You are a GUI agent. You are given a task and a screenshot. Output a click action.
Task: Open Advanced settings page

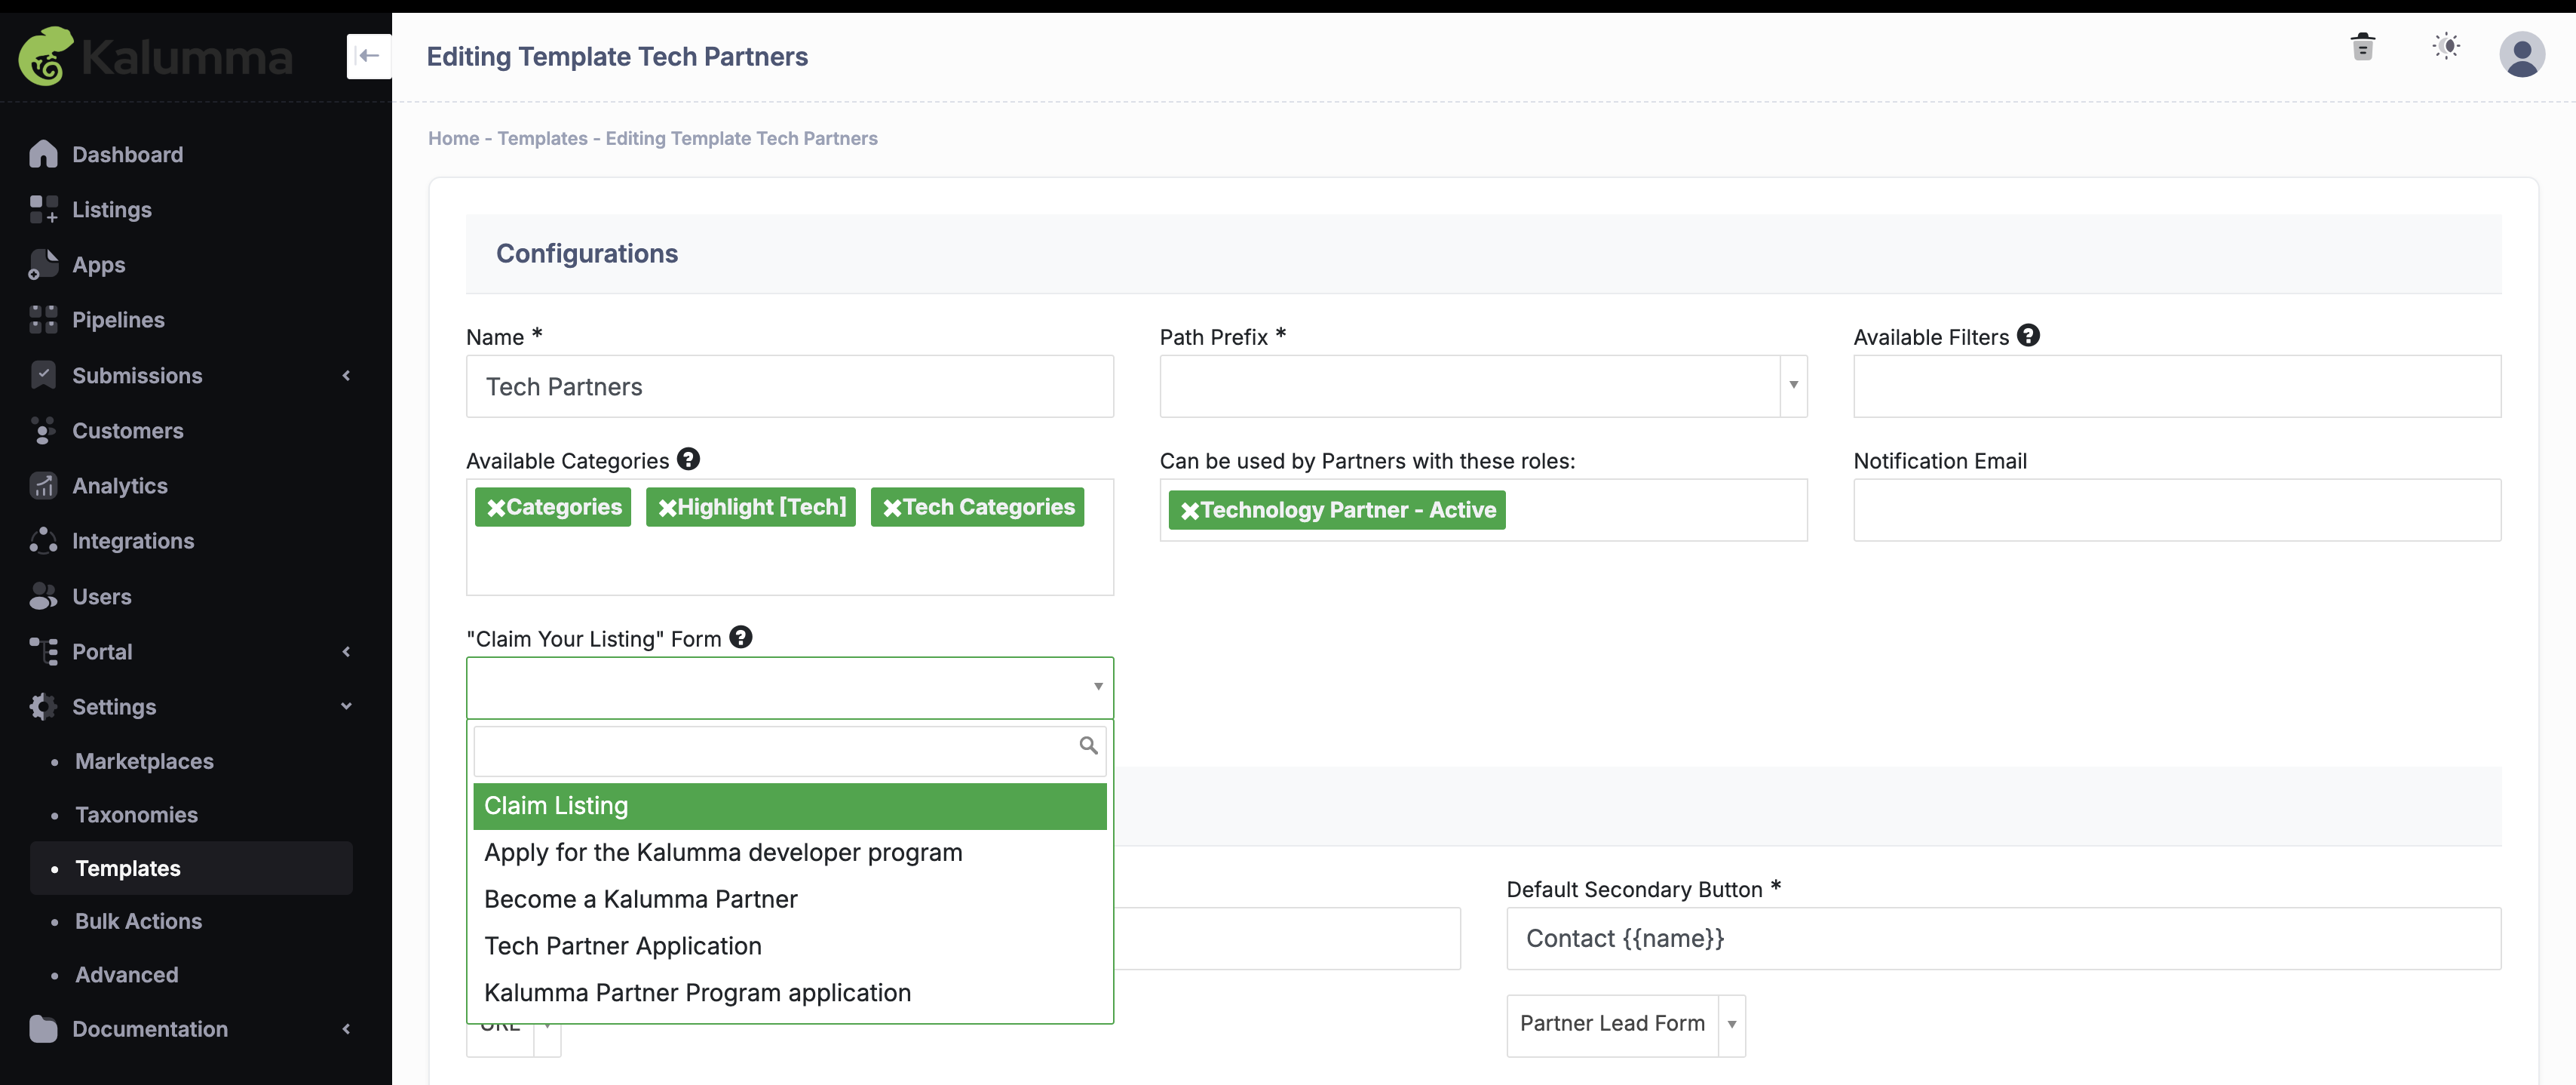tap(126, 975)
